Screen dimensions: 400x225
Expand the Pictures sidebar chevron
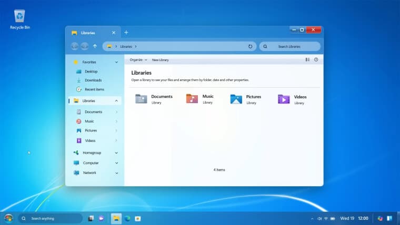116,130
